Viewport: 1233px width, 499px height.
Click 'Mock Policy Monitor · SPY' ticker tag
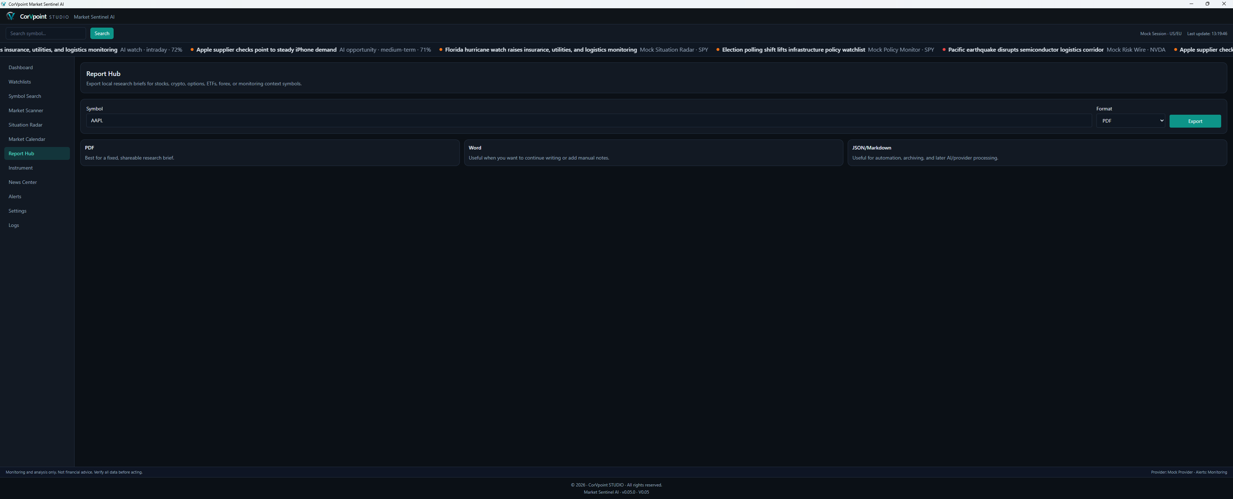point(901,50)
